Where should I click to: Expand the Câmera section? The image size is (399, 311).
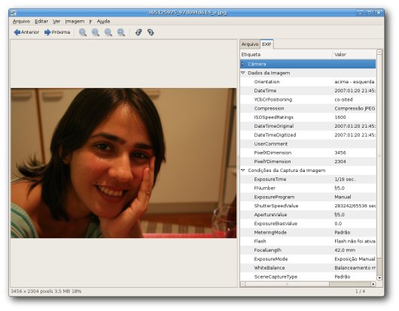tap(243, 64)
